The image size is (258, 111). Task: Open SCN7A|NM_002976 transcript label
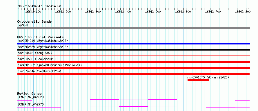(31, 104)
